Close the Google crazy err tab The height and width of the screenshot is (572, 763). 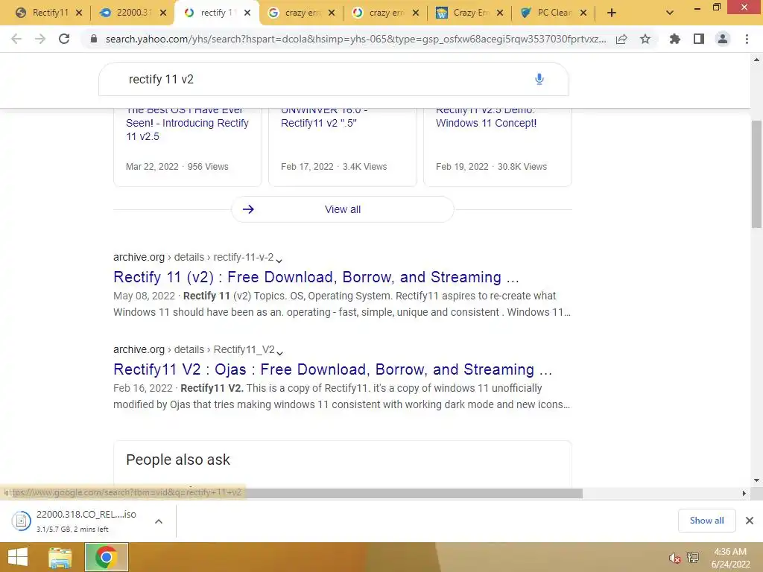(x=332, y=13)
